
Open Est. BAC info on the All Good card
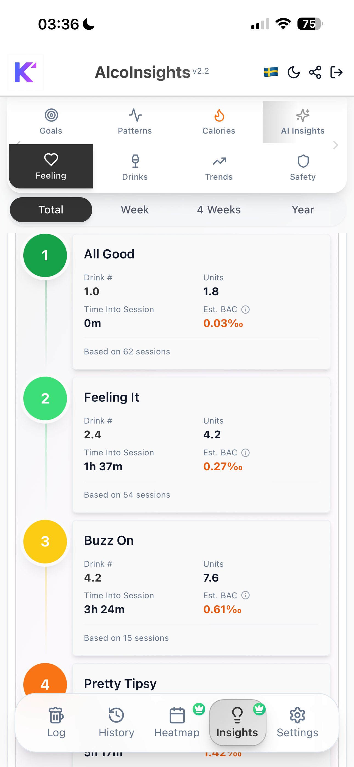(x=245, y=310)
